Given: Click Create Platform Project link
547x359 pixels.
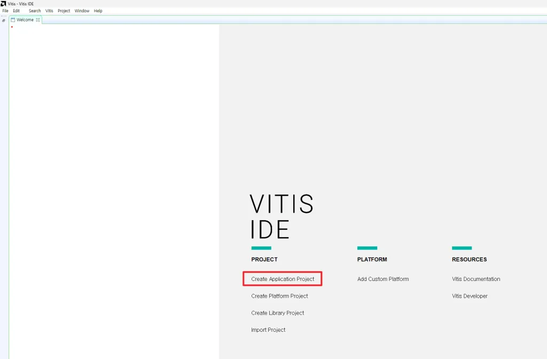Looking at the screenshot, I should [279, 296].
